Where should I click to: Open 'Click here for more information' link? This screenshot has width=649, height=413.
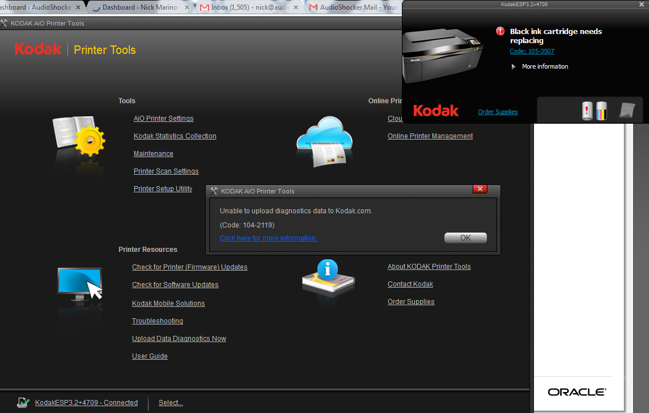268,238
